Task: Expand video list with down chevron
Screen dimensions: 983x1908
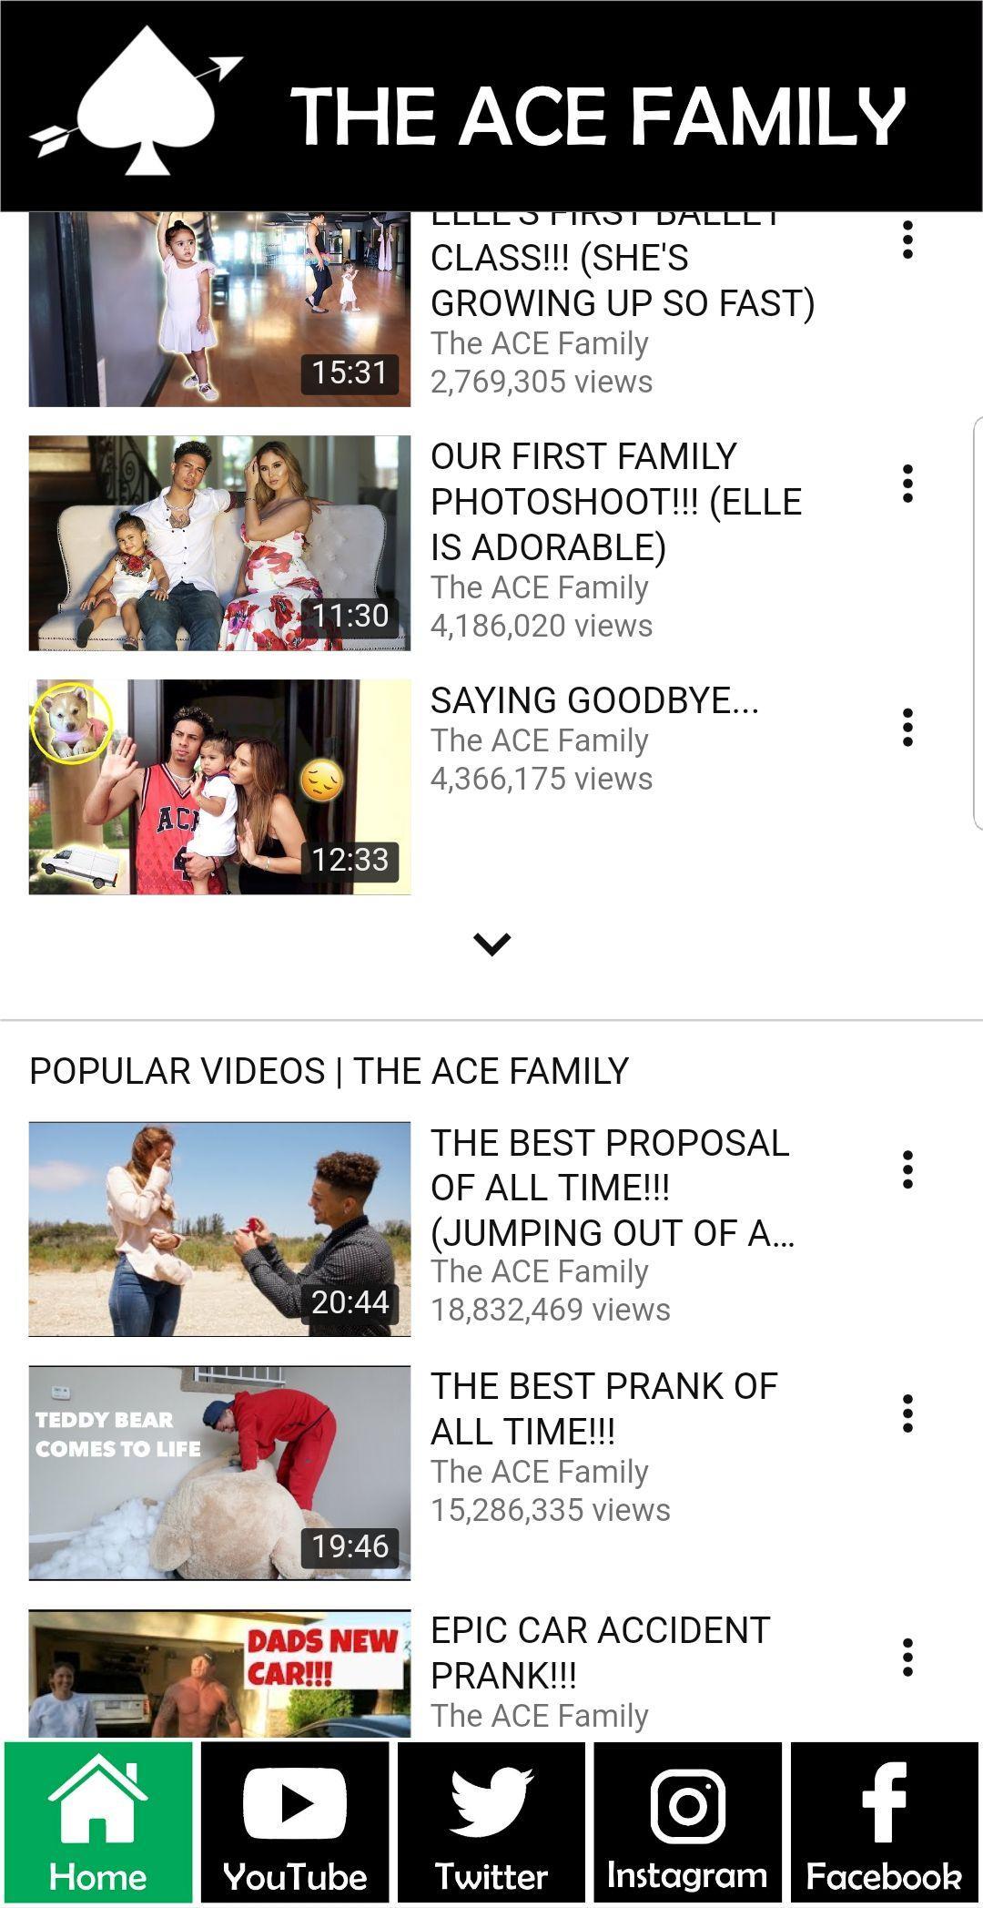Action: tap(492, 944)
